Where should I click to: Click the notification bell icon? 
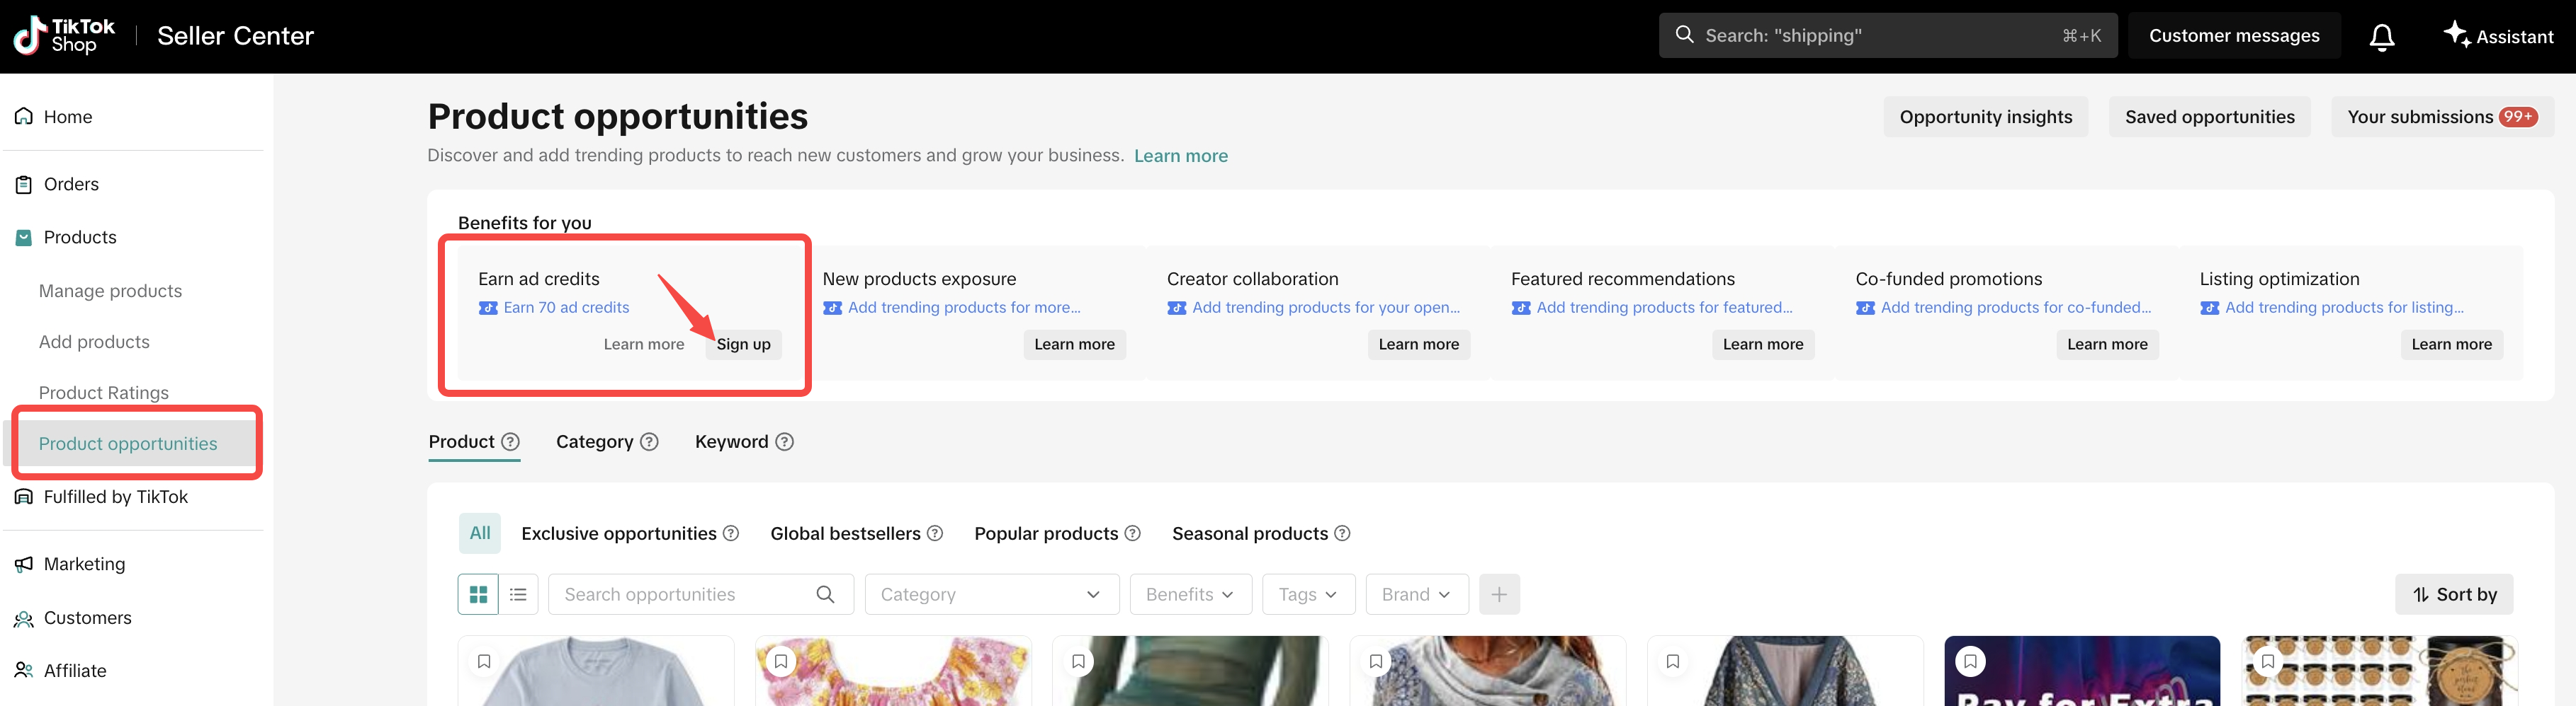(2381, 37)
